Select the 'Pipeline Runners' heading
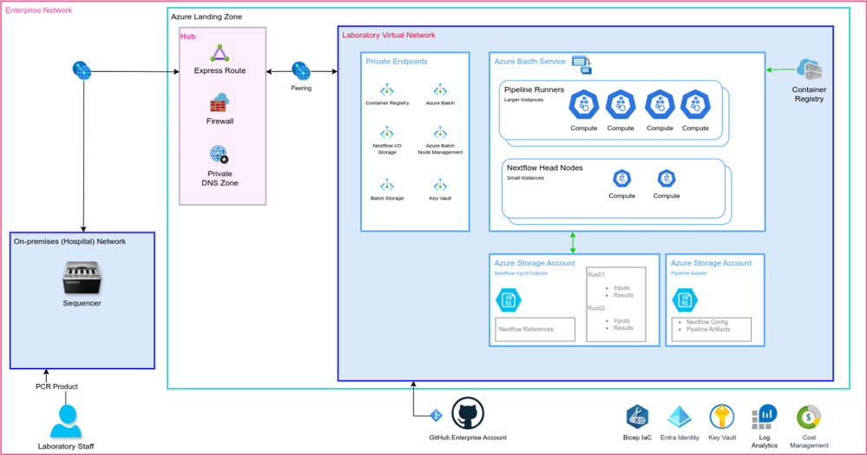Image resolution: width=867 pixels, height=455 pixels. click(534, 89)
